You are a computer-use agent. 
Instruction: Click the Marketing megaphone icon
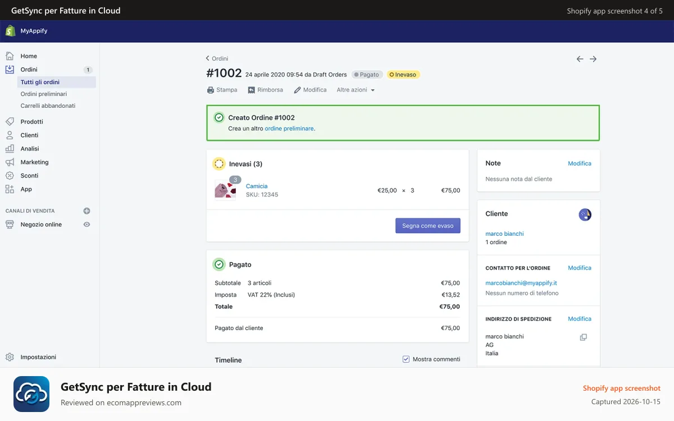[x=10, y=162]
